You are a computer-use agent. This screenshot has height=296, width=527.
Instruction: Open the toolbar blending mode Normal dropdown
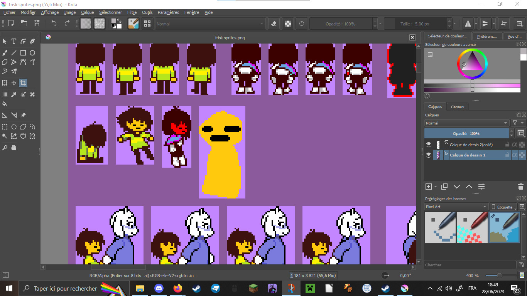point(210,24)
